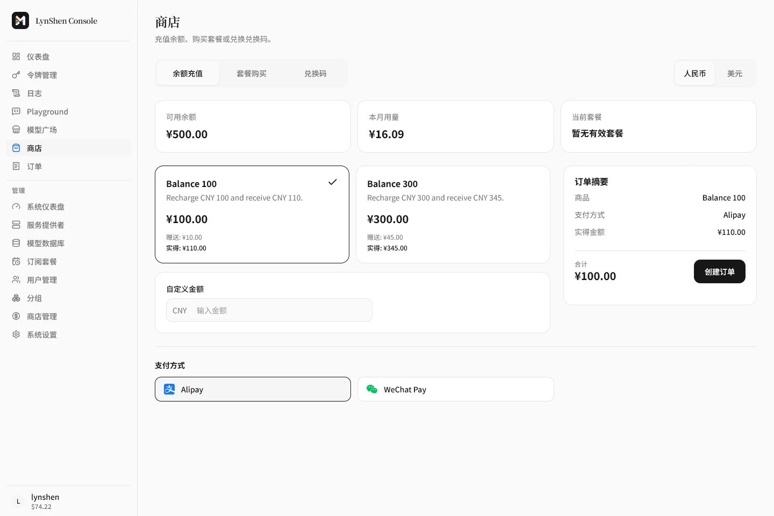The image size is (774, 516).
Task: Click the database icon for 模型数据库
Action: click(16, 243)
